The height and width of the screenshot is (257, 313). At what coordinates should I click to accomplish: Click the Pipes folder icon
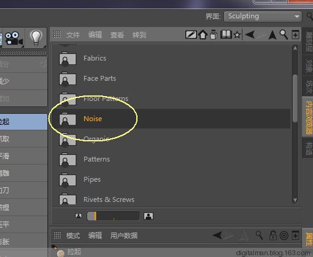(68, 180)
